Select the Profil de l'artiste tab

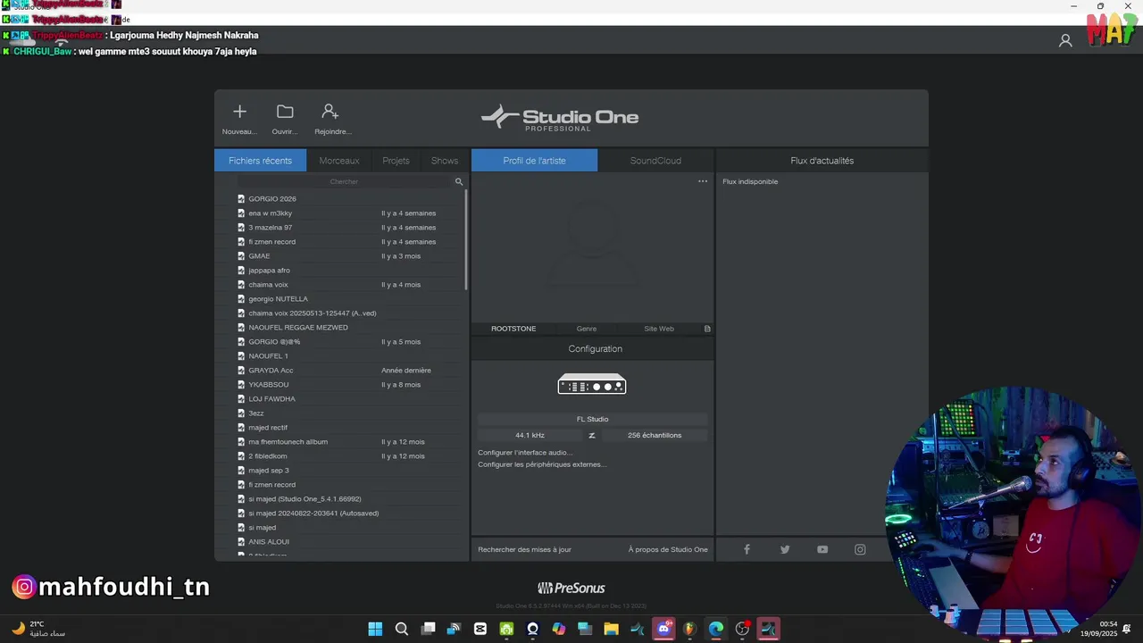pyautogui.click(x=534, y=161)
